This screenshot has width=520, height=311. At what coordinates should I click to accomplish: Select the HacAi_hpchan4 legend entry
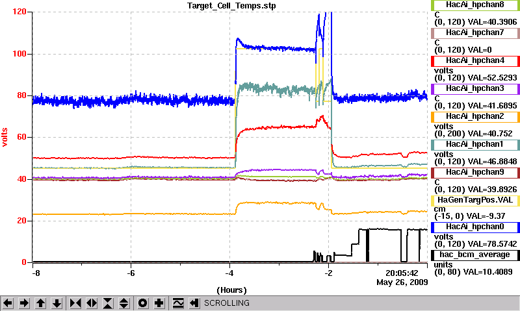(x=475, y=61)
